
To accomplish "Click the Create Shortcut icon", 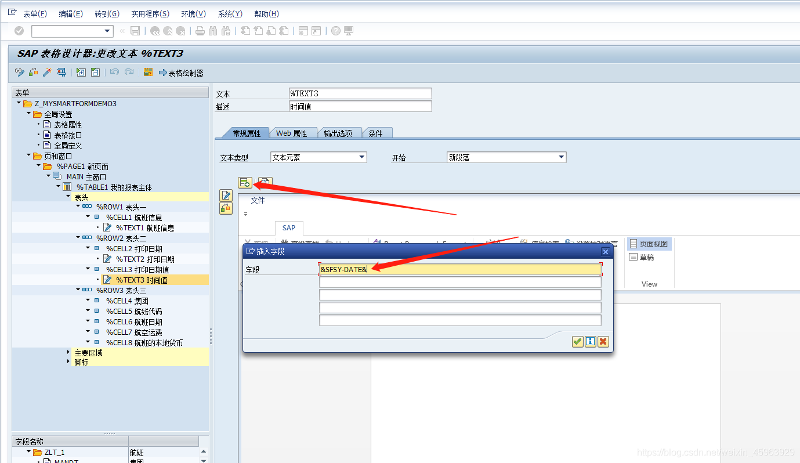I will tap(316, 31).
